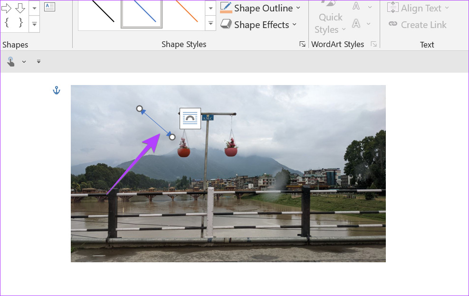Click the Draw Text Box icon
The height and width of the screenshot is (296, 469).
49,7
